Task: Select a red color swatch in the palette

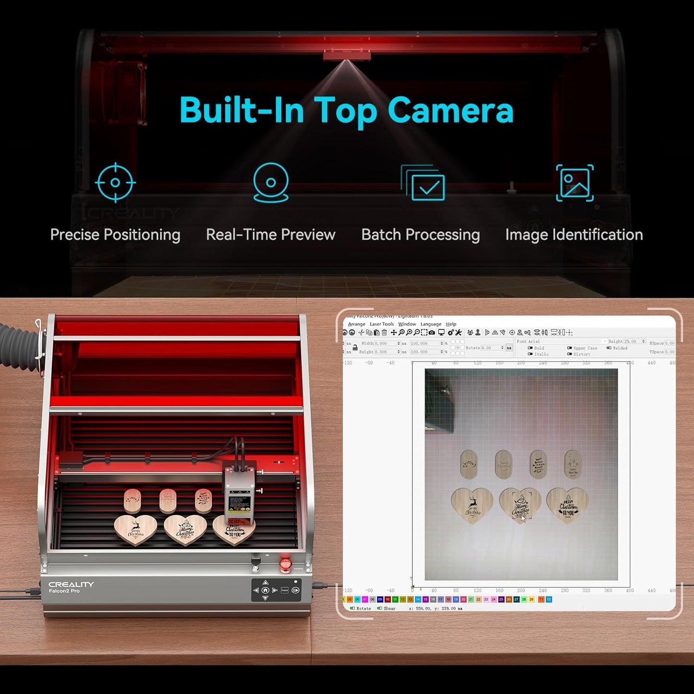Action: tap(387, 599)
